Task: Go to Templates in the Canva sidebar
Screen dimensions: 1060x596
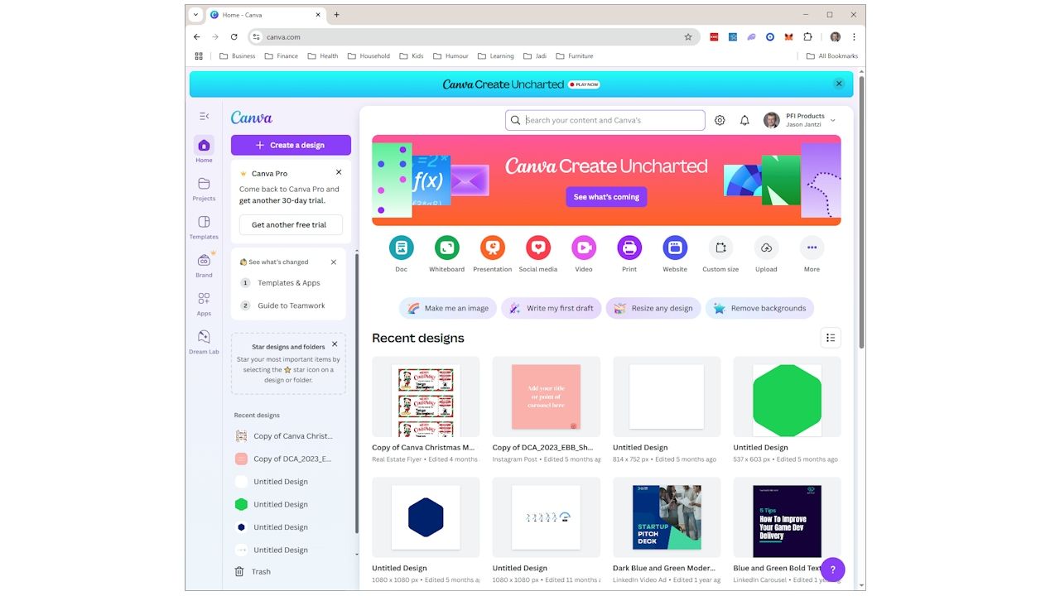Action: click(x=204, y=226)
